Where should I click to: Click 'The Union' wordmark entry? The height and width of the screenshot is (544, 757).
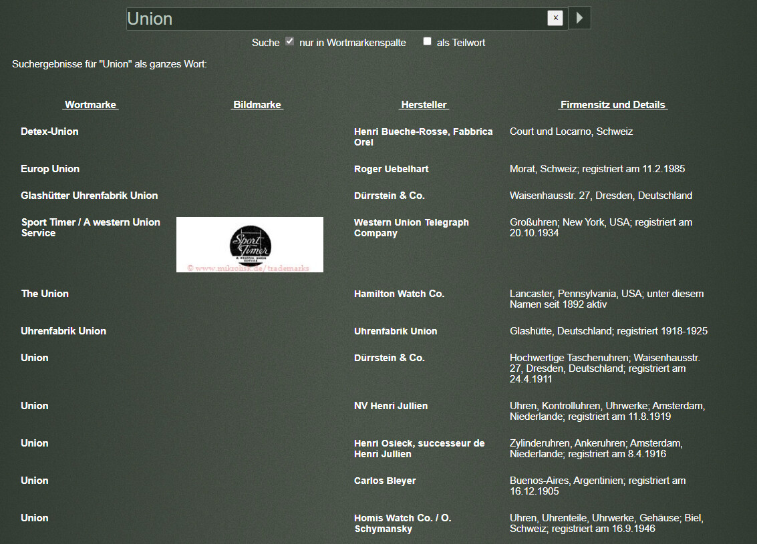point(45,294)
